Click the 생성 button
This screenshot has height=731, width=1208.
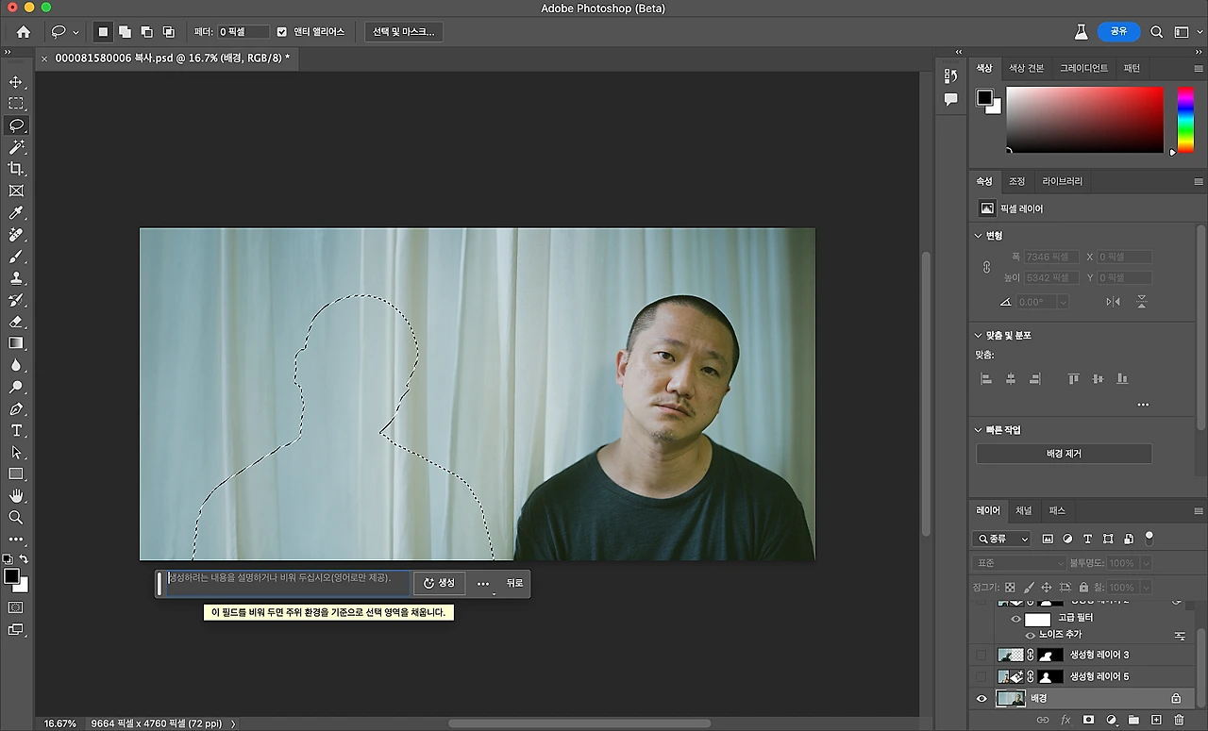click(439, 583)
